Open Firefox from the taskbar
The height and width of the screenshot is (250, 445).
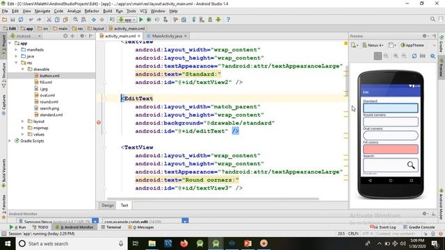(184, 244)
